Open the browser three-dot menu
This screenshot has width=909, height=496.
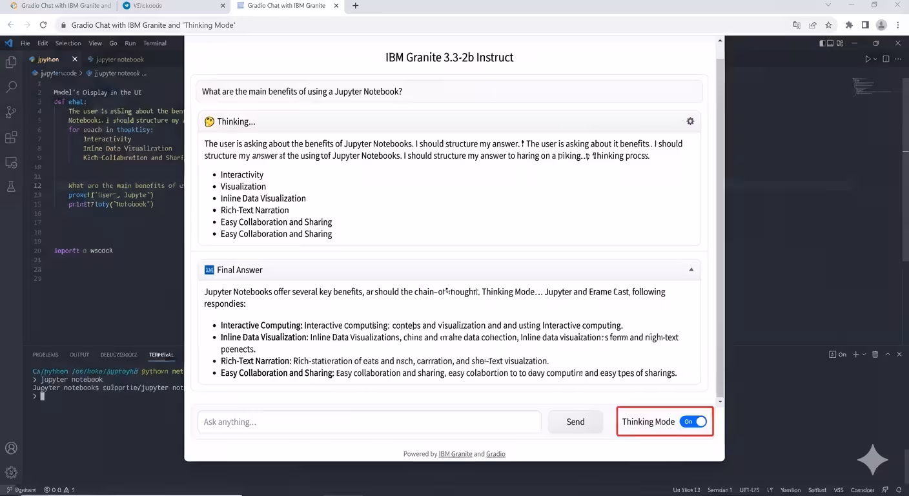[x=898, y=25]
